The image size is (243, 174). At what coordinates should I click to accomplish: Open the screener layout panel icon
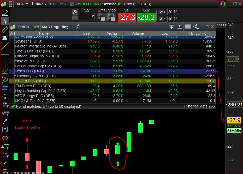coord(188,27)
